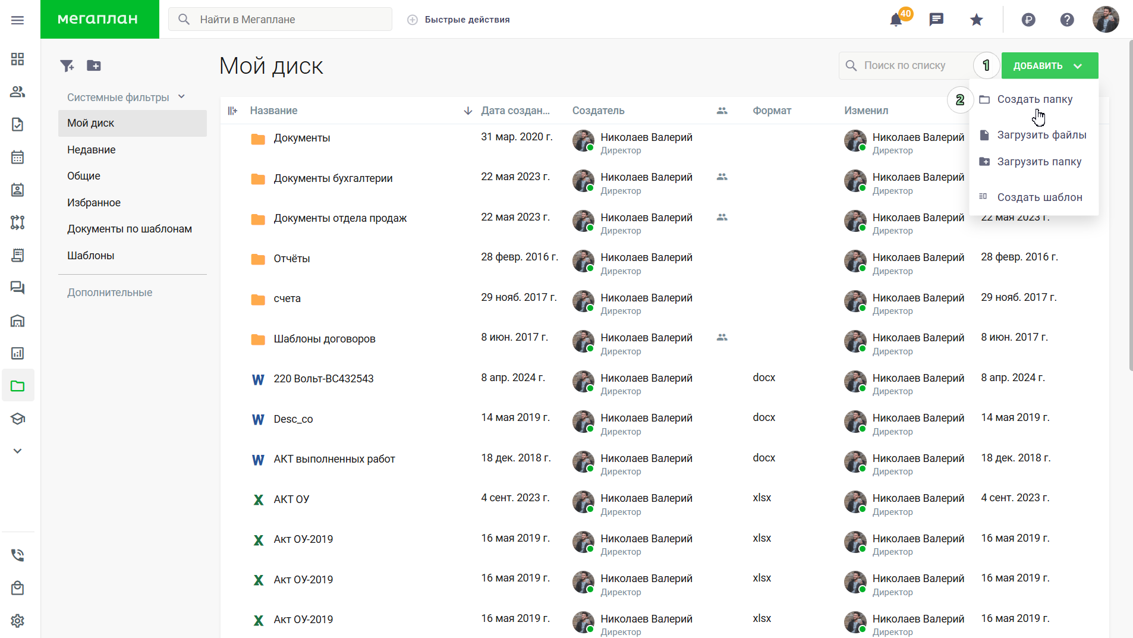Open the discussions chat icon in sidebar
The image size is (1133, 638).
(17, 288)
